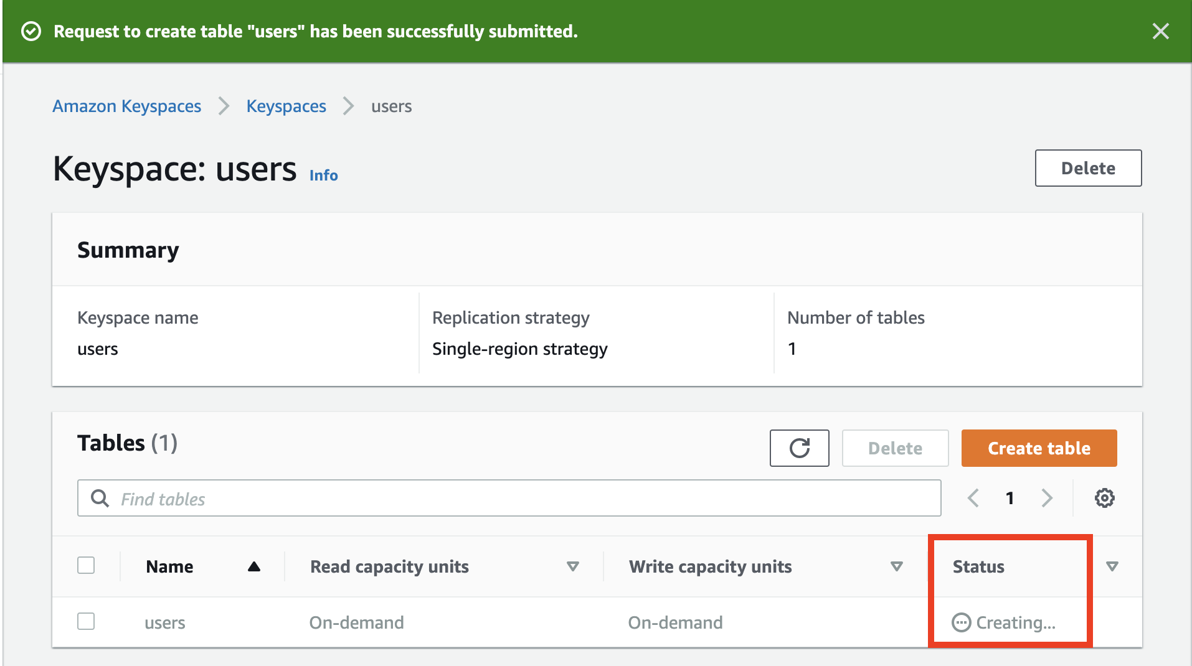Click the Create table button
Image resolution: width=1192 pixels, height=666 pixels.
pos(1039,448)
